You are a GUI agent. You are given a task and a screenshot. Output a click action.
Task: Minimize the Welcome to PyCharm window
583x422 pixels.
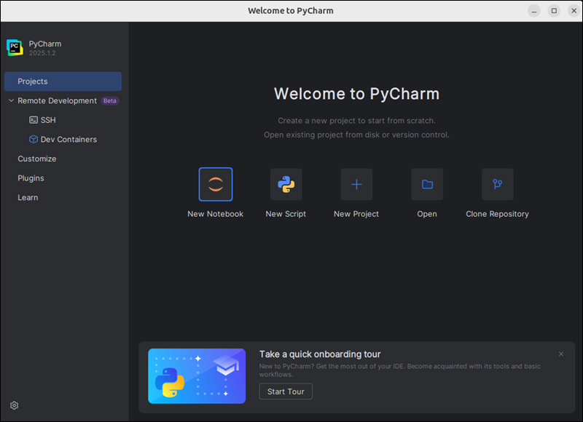534,11
